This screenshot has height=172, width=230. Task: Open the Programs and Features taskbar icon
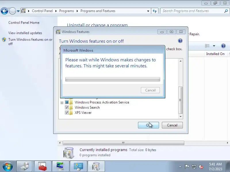tap(96, 167)
